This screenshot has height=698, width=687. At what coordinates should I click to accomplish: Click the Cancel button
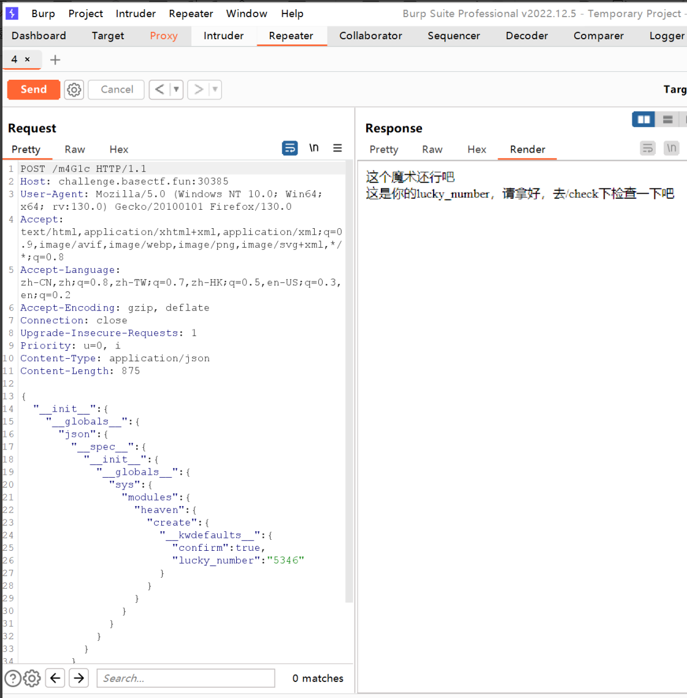tap(117, 90)
